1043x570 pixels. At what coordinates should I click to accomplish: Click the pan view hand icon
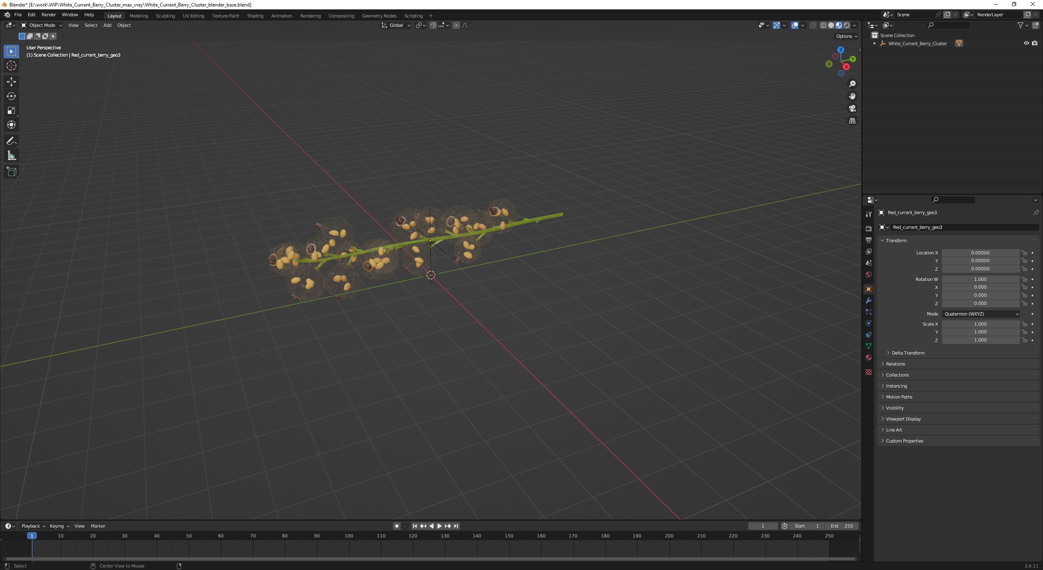click(852, 96)
